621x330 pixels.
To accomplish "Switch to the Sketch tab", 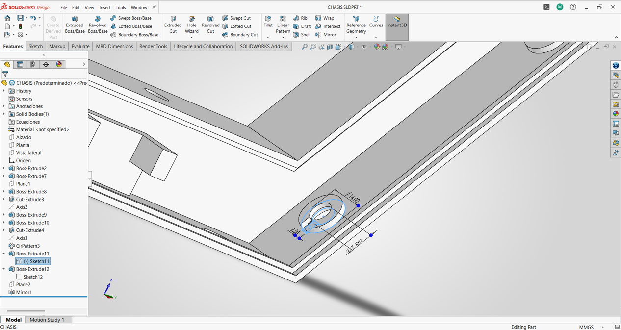I will [36, 46].
